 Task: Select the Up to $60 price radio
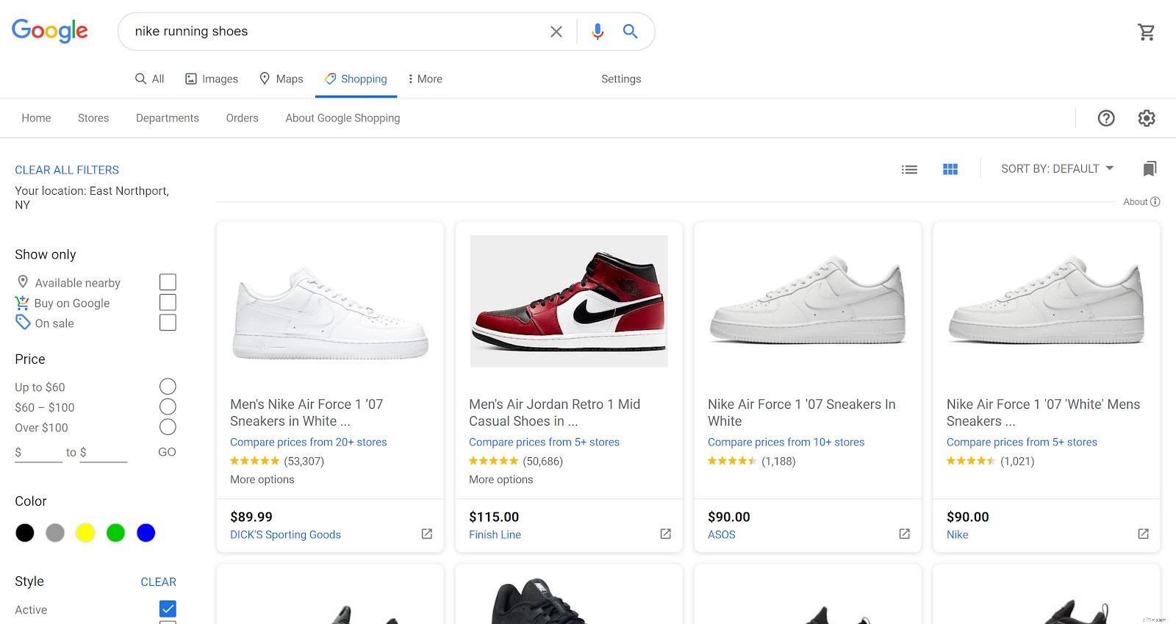168,387
